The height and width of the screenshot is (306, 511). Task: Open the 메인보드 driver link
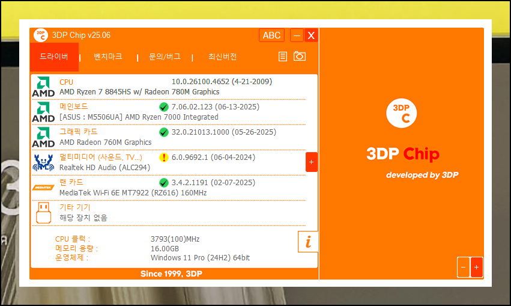[x=74, y=106]
